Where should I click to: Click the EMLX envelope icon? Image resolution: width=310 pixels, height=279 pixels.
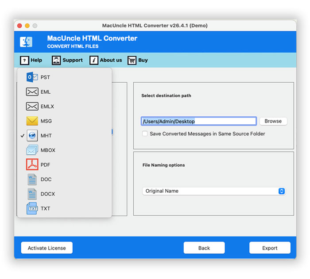point(32,107)
